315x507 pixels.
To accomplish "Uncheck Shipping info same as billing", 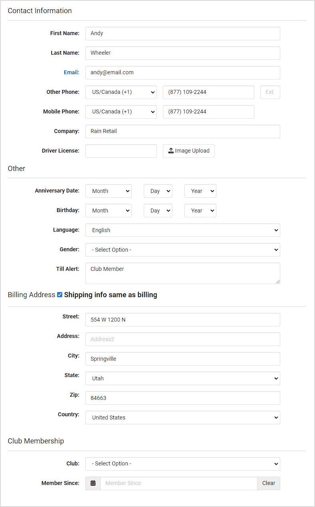I will (59, 295).
